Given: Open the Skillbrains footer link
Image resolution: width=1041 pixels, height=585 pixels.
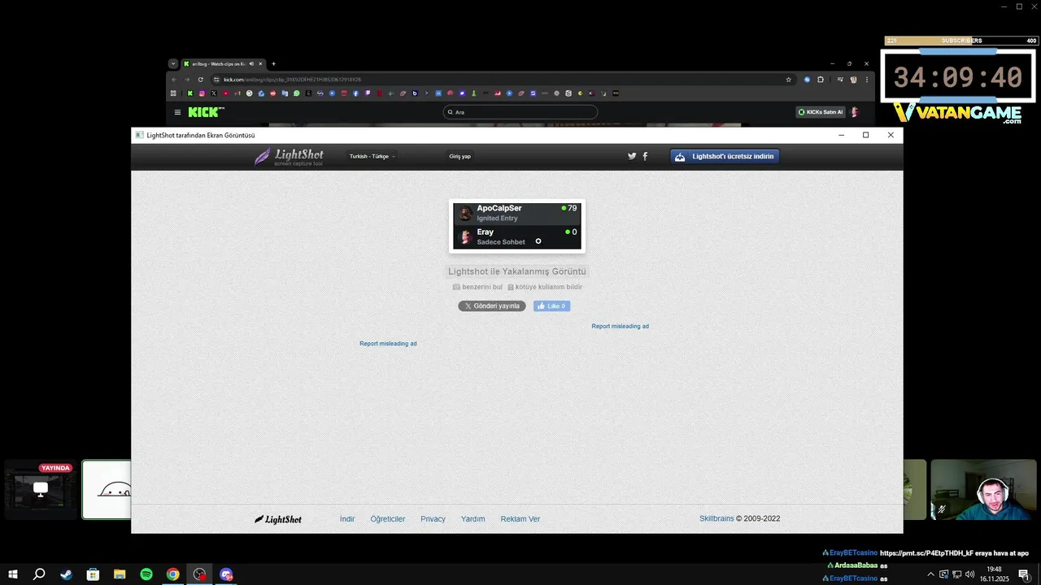Looking at the screenshot, I should click(717, 518).
